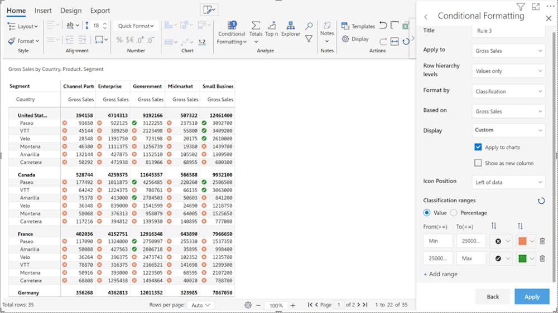Enable Show as new column checkbox
This screenshot has width=558, height=313.
(478, 163)
